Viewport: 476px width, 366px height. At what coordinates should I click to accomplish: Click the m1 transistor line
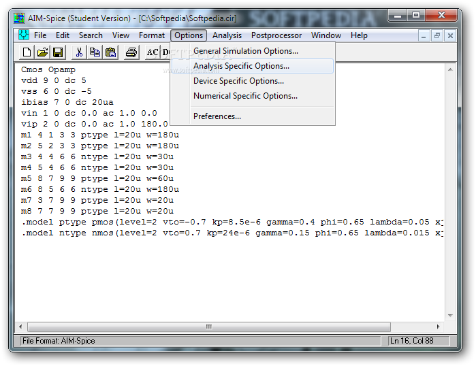point(100,135)
